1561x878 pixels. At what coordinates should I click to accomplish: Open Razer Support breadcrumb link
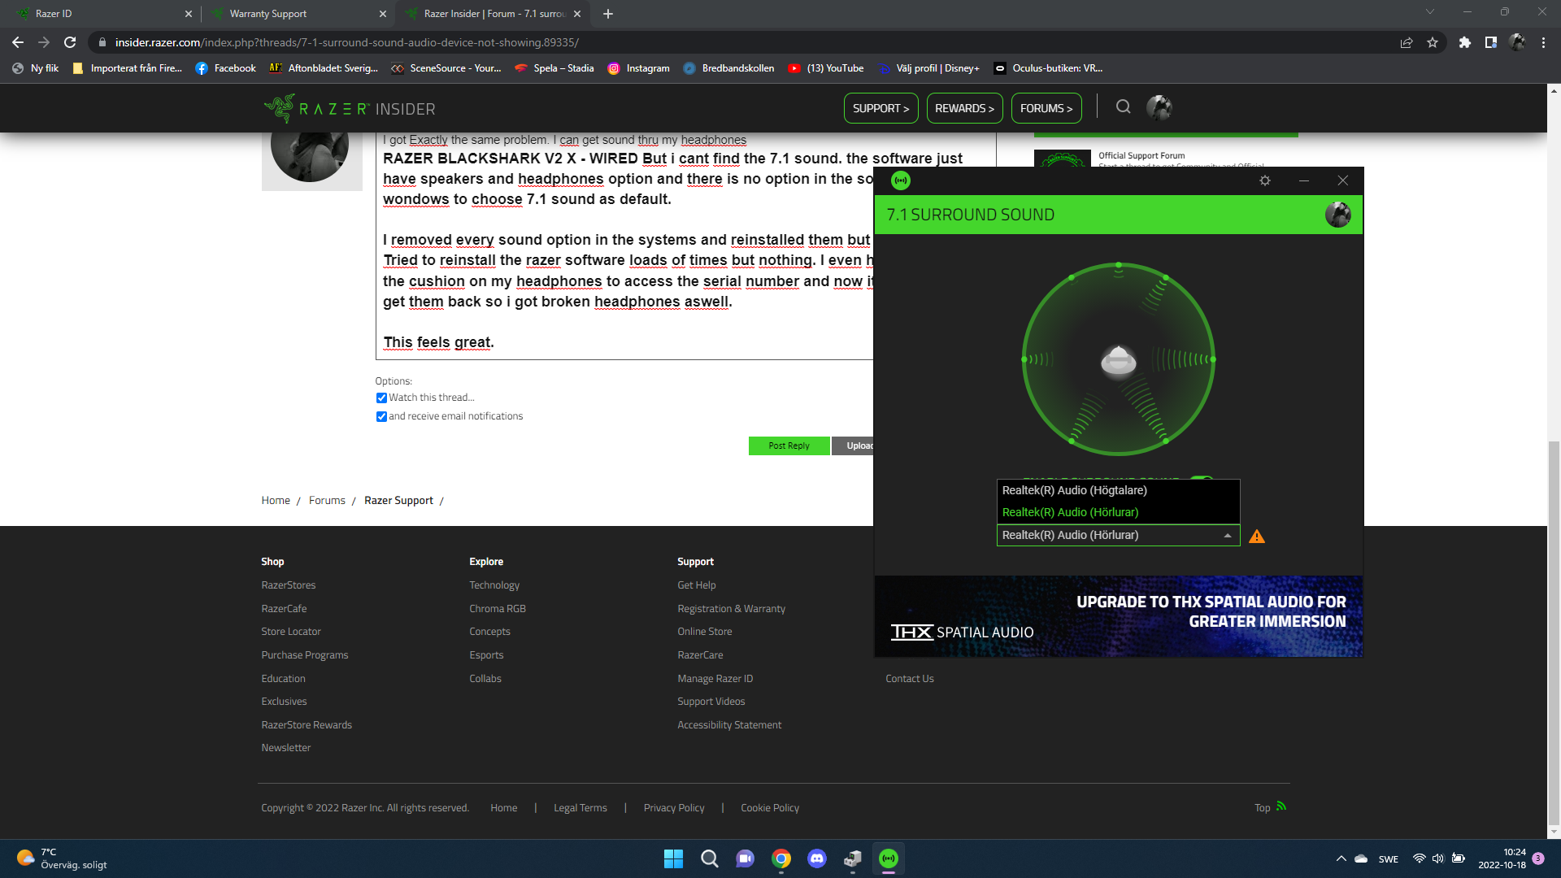(x=398, y=501)
